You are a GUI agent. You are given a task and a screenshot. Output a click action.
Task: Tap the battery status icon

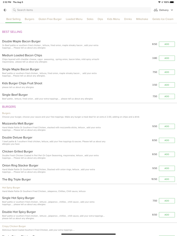172,2
